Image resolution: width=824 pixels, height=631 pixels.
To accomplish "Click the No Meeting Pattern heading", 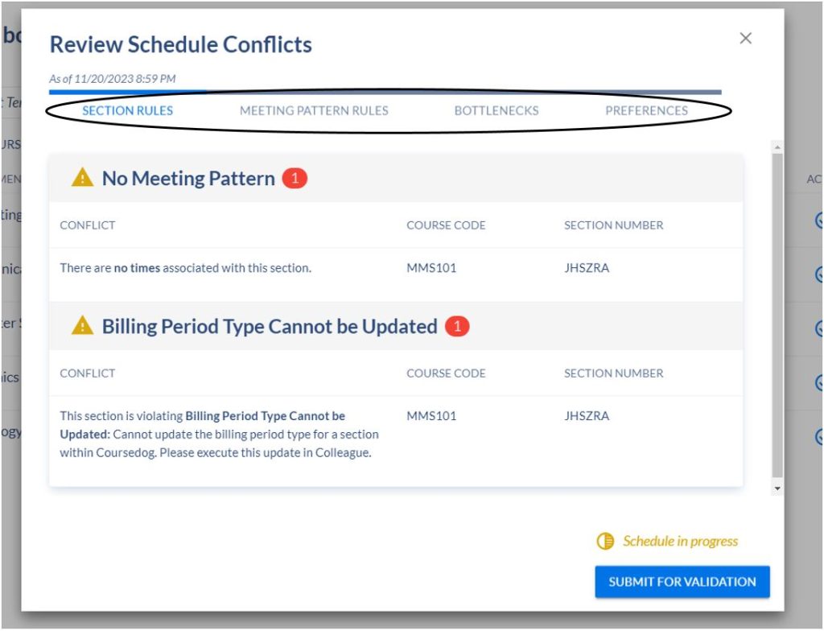I will pyautogui.click(x=188, y=179).
